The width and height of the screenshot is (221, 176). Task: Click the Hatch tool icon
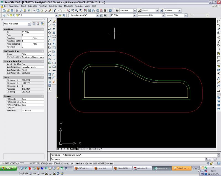click(49, 74)
